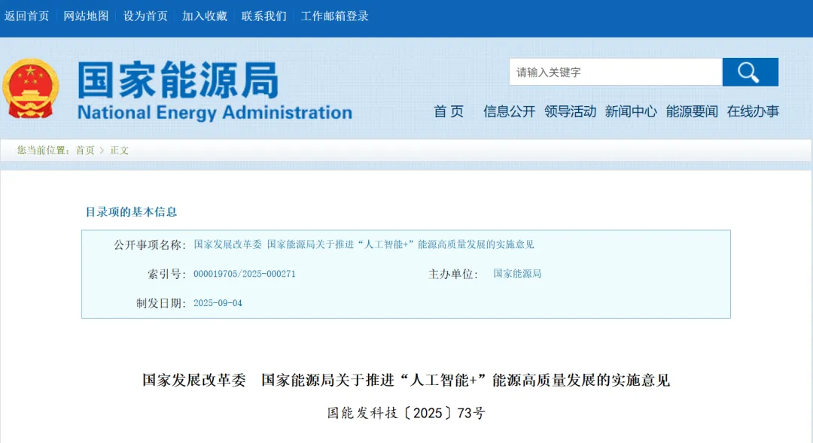The width and height of the screenshot is (813, 443).
Task: Click the 主办单位 label
Action: pyautogui.click(x=453, y=274)
